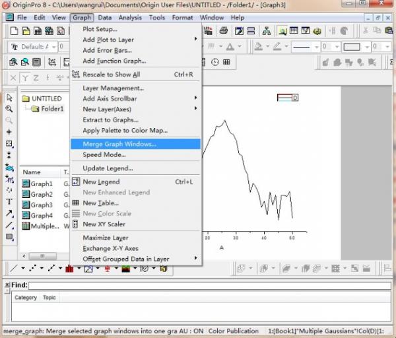Expand Offset Grouped Data in Layer submenu
The image size is (396, 338).
click(195, 258)
